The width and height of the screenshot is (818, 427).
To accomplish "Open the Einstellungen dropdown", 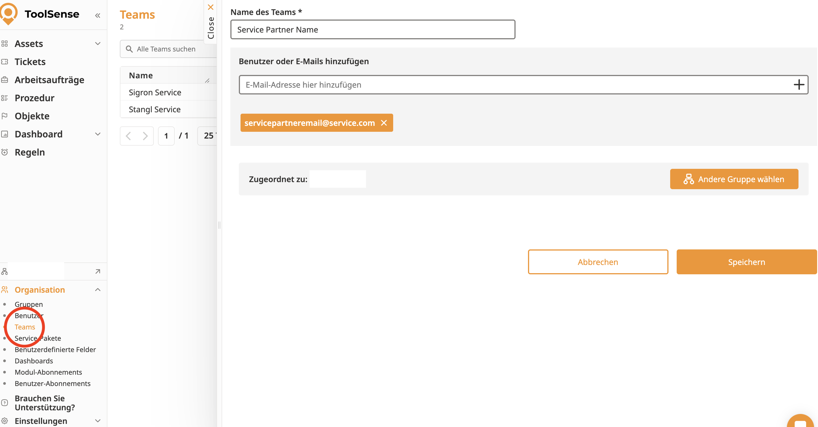I will click(98, 421).
